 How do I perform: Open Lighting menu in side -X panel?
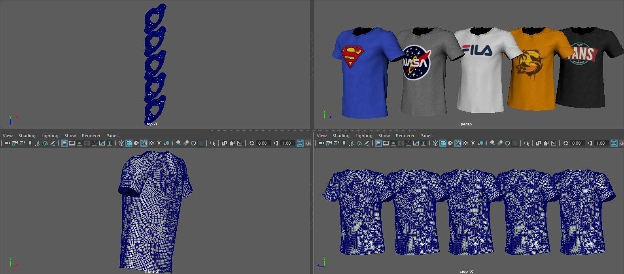[x=364, y=136]
